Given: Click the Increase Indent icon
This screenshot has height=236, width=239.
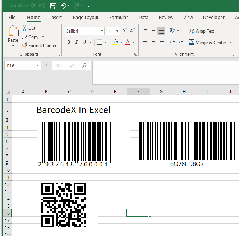Looking at the screenshot, I should click(180, 42).
